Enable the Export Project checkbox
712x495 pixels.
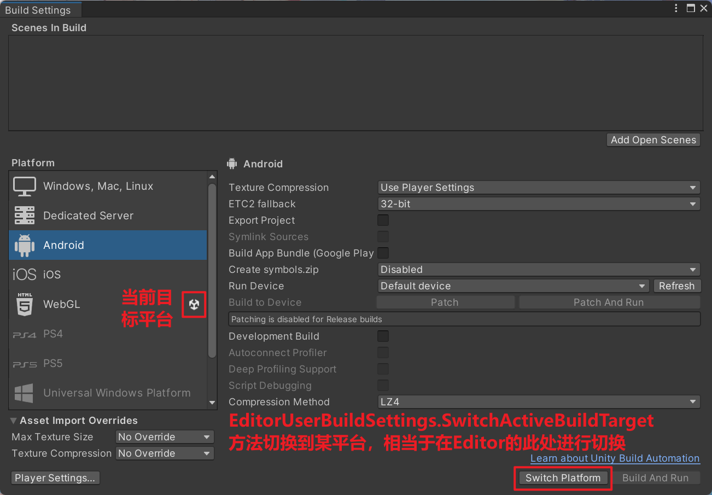pyautogui.click(x=383, y=220)
